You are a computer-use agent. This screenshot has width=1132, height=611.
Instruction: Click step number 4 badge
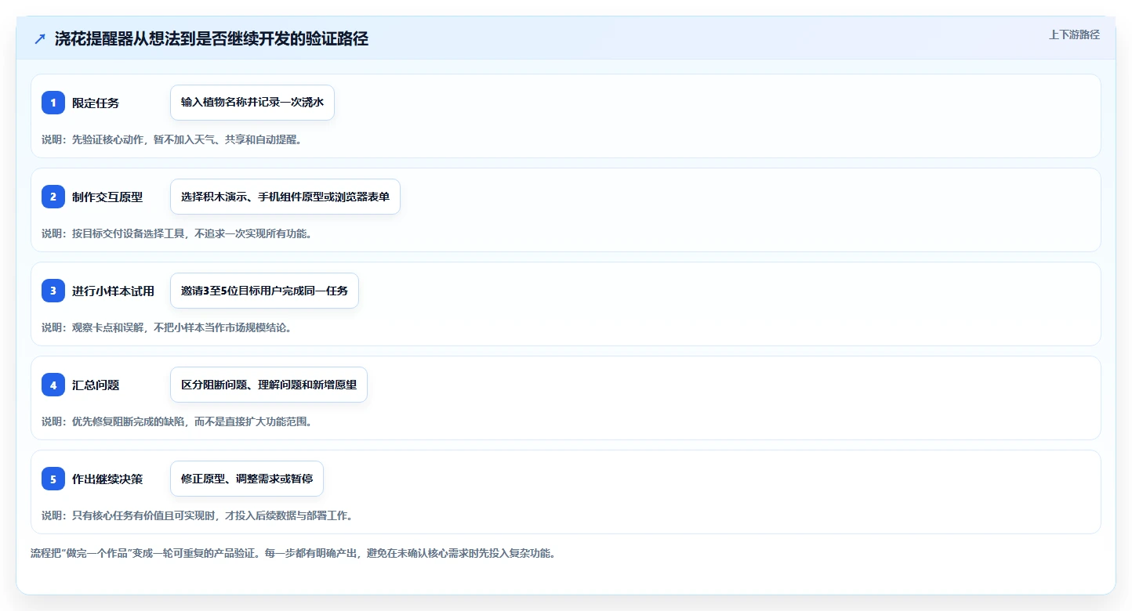click(x=53, y=385)
